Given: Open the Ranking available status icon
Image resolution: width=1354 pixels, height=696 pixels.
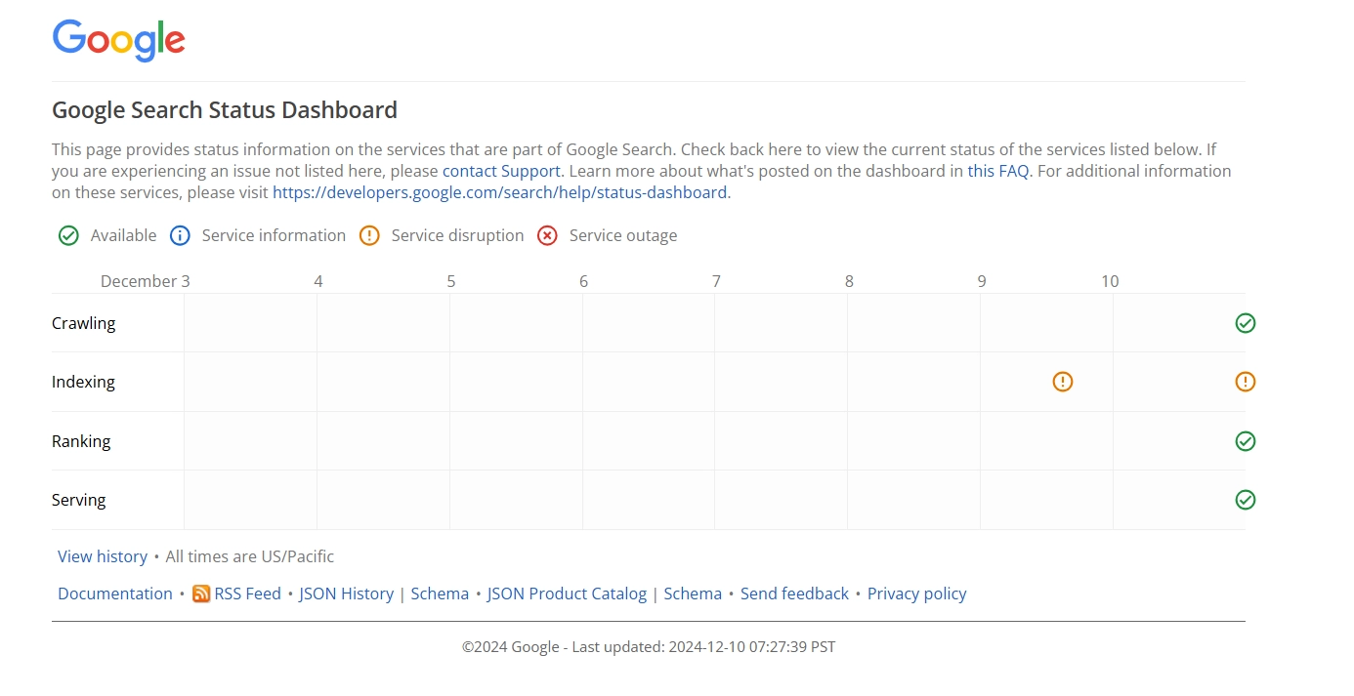Looking at the screenshot, I should 1245,441.
